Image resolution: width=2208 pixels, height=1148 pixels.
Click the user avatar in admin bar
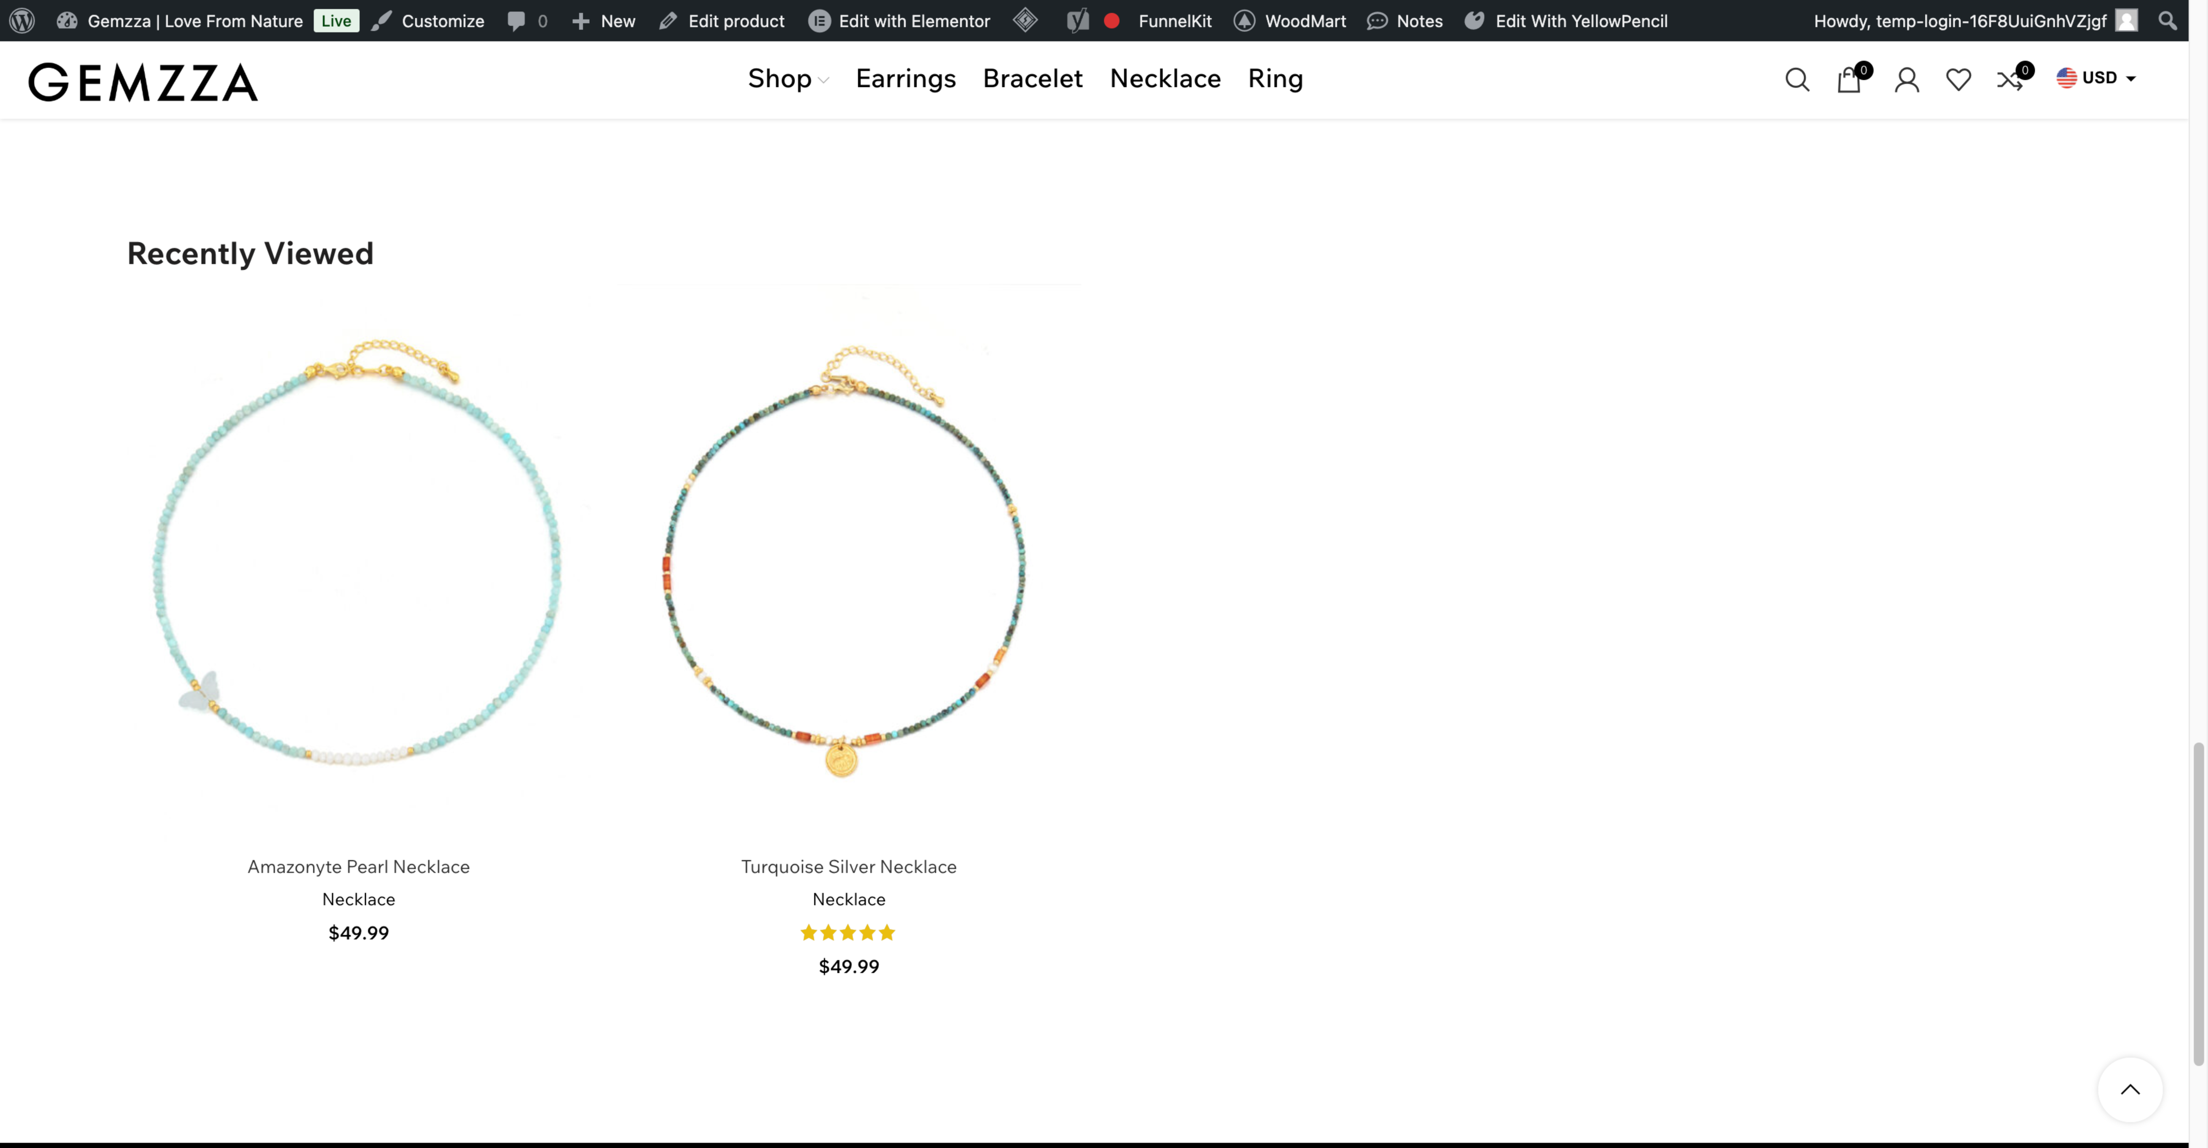pyautogui.click(x=2127, y=21)
